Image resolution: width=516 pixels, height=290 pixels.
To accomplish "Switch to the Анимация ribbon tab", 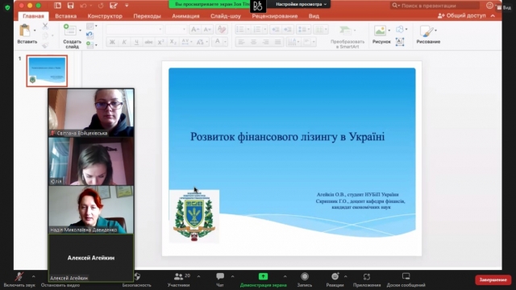I will 185,16.
